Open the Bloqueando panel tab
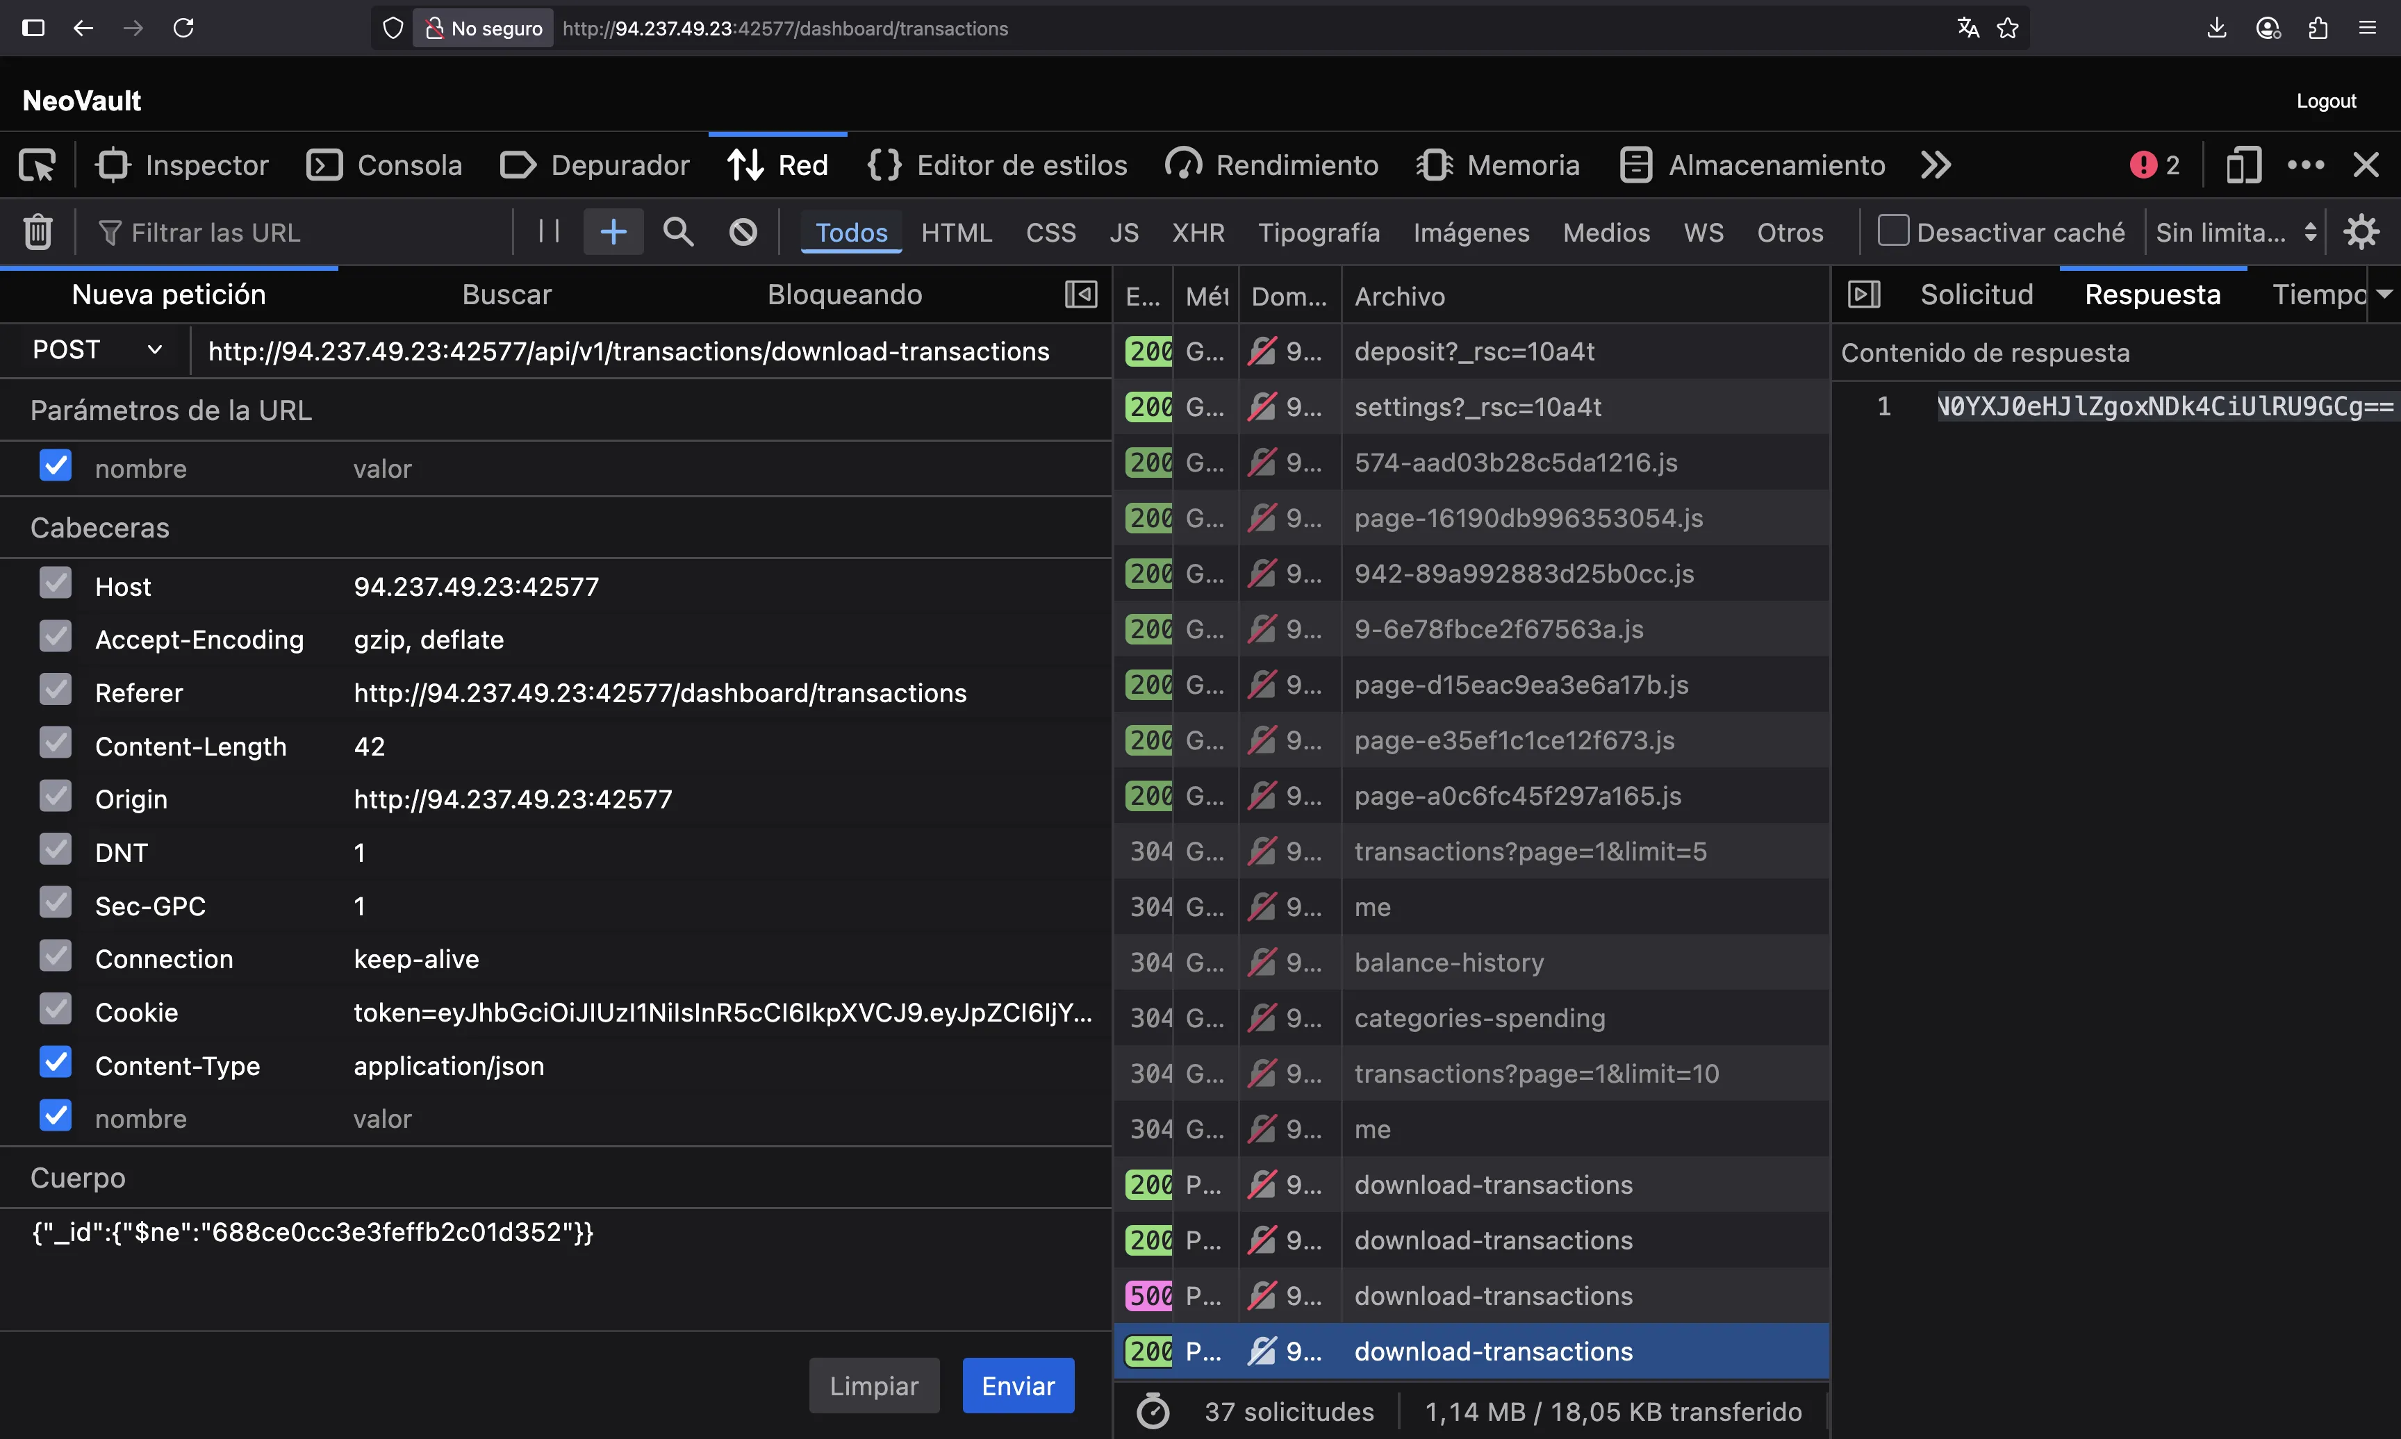The width and height of the screenshot is (2401, 1439). [845, 294]
